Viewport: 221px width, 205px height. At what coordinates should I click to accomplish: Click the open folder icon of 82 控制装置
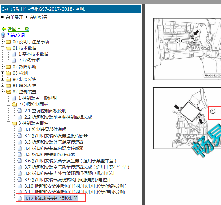coord(8,92)
